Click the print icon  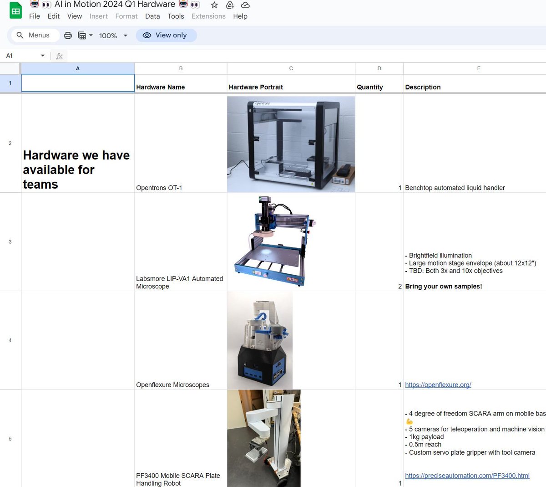coord(68,36)
